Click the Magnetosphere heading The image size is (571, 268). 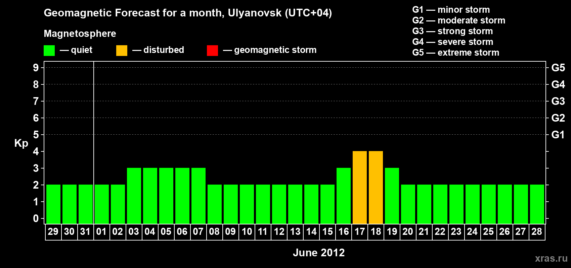pyautogui.click(x=80, y=33)
